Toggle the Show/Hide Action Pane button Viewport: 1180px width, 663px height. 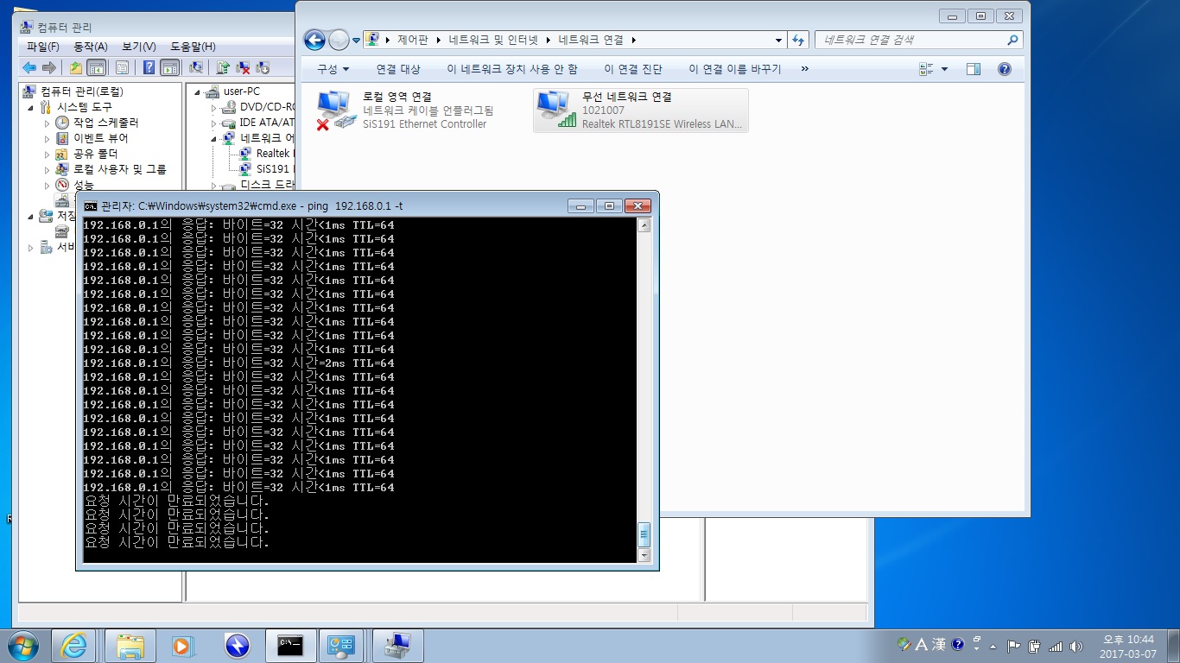pyautogui.click(x=169, y=67)
